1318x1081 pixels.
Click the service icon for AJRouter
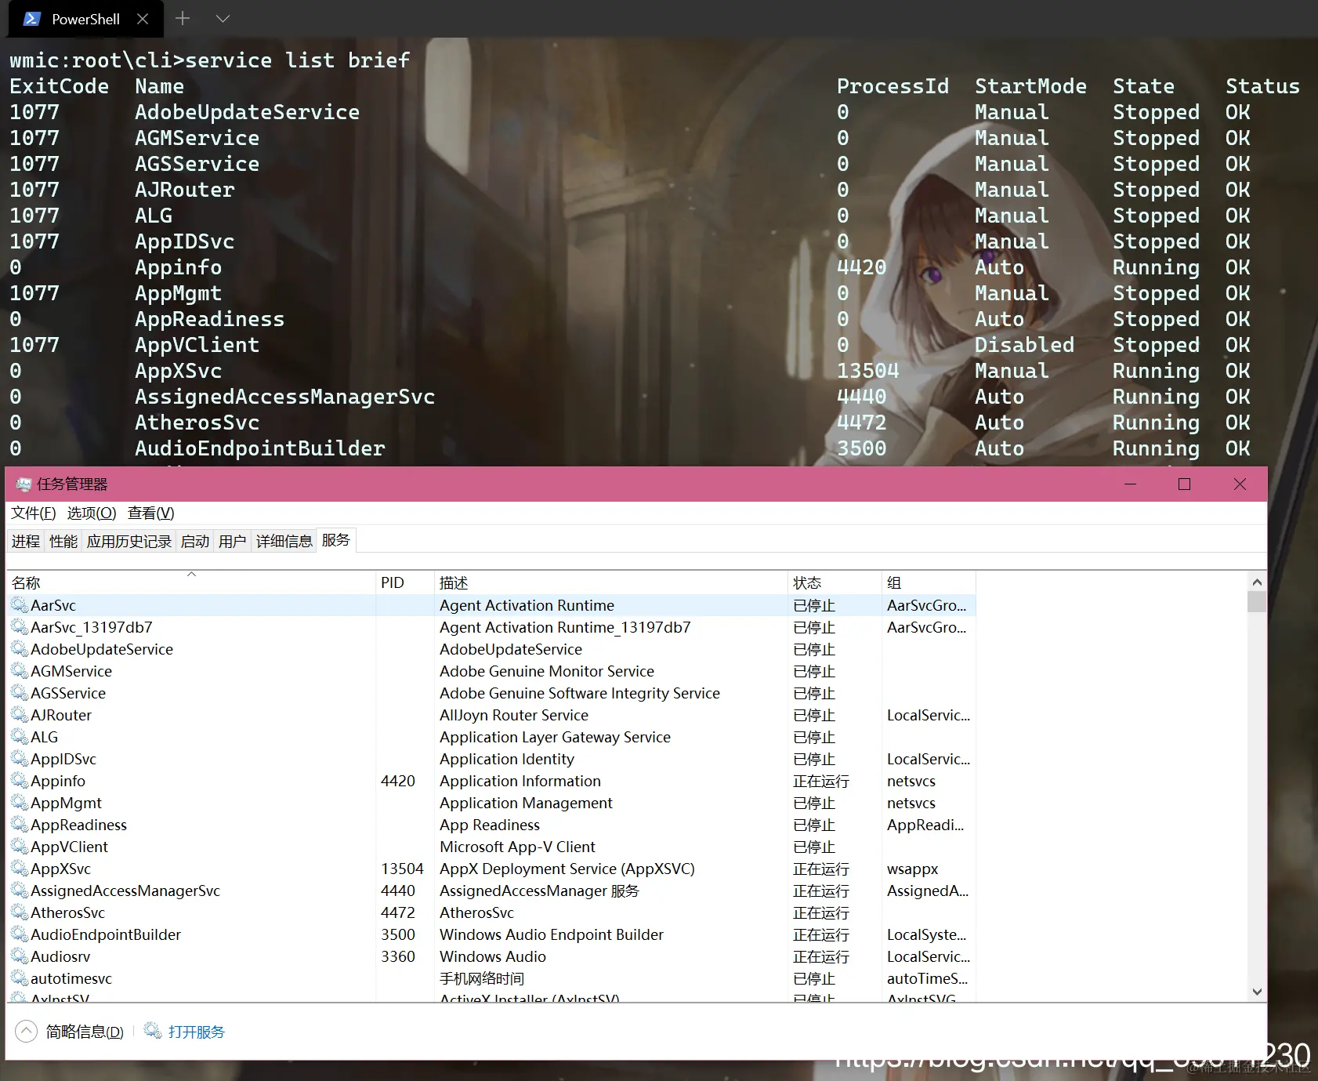(x=20, y=715)
